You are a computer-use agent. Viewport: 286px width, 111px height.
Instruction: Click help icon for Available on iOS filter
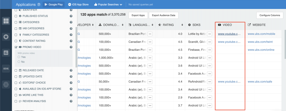pyautogui.click(x=71, y=89)
